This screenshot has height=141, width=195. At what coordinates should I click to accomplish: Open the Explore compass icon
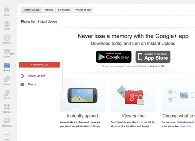tap(7, 37)
